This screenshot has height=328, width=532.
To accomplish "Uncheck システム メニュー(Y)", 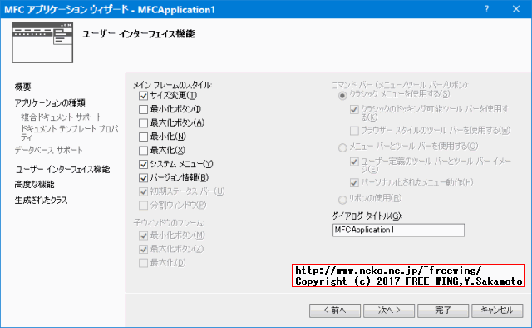I will tap(143, 164).
